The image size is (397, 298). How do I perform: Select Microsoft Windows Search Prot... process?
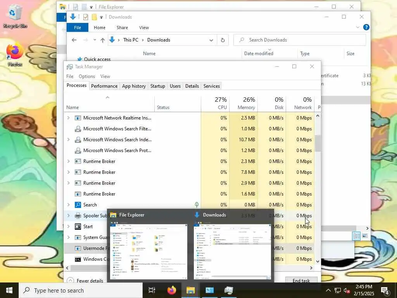189,151
